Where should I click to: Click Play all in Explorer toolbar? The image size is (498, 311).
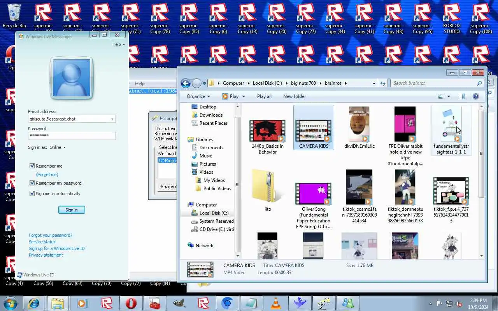[264, 96]
